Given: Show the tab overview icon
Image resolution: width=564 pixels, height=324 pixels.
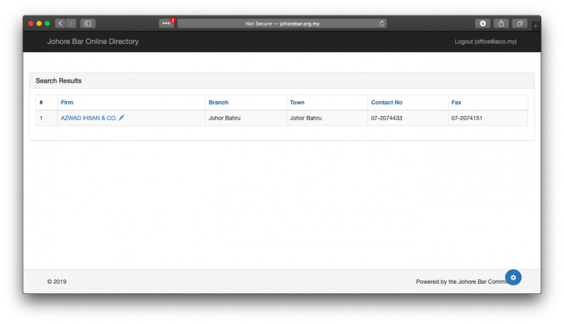Looking at the screenshot, I should [x=520, y=23].
